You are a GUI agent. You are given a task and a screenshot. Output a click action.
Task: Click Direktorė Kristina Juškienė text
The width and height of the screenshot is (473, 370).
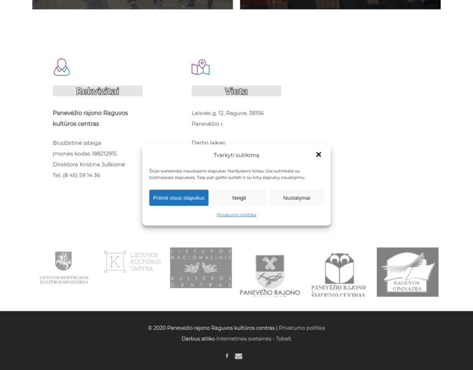click(89, 164)
